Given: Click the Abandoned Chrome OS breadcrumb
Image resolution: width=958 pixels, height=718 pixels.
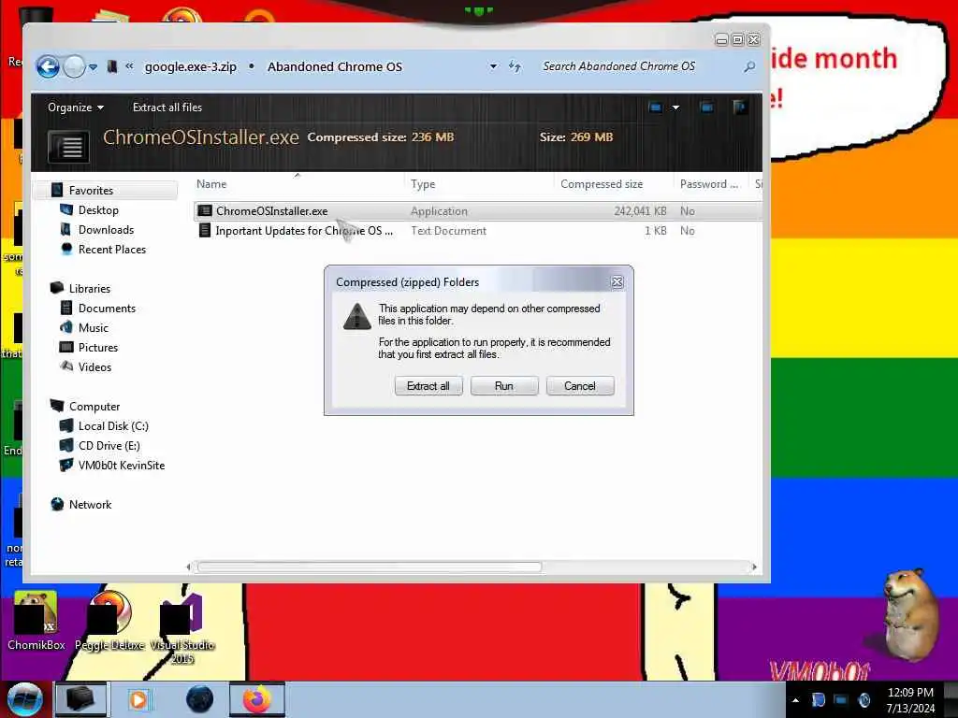Looking at the screenshot, I should tap(335, 66).
